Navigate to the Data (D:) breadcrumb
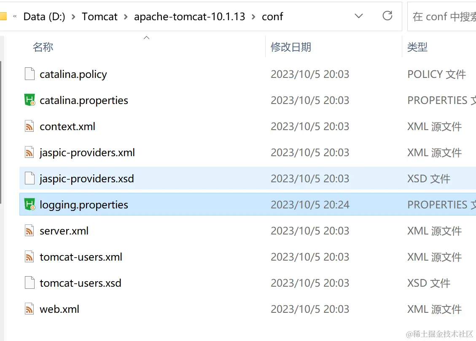 44,16
